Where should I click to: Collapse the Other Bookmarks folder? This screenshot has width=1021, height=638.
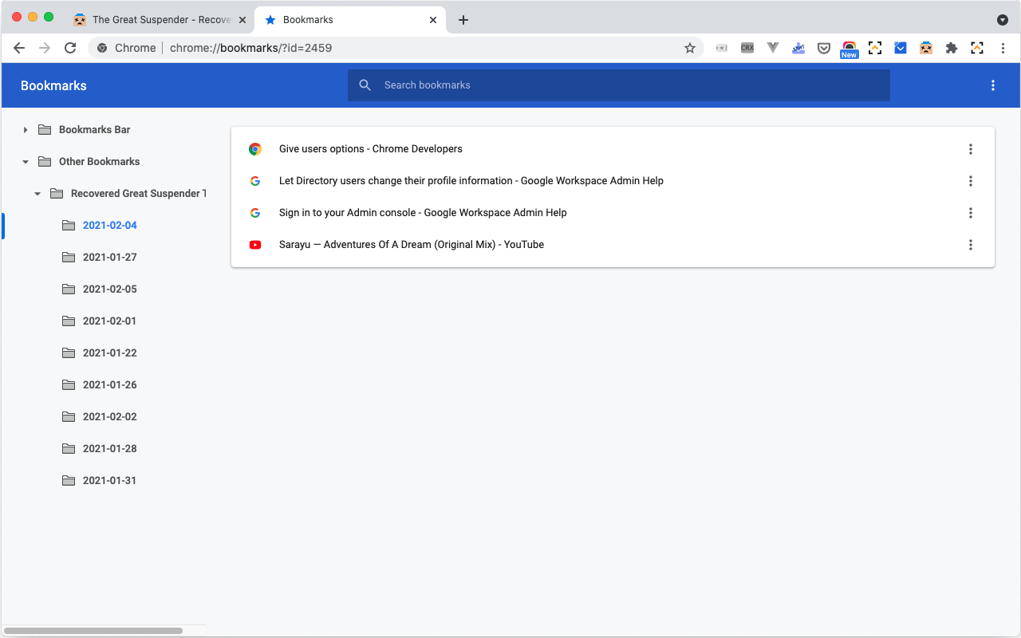pyautogui.click(x=26, y=162)
